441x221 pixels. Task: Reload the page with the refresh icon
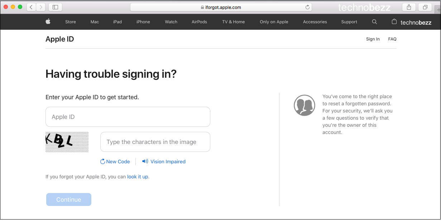click(x=307, y=7)
